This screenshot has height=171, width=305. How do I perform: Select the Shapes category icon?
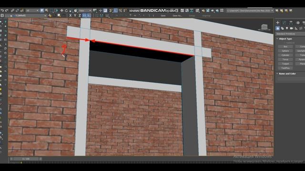point(282,28)
